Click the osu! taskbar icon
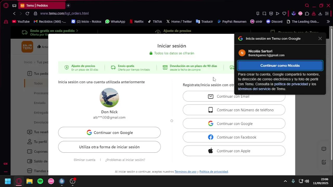The image size is (333, 187). [51, 181]
